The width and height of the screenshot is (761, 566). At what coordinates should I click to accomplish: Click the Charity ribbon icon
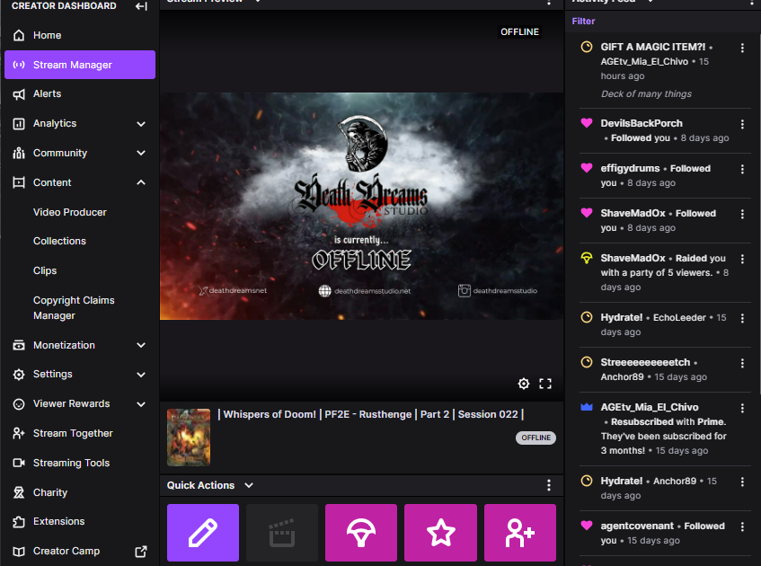click(19, 492)
